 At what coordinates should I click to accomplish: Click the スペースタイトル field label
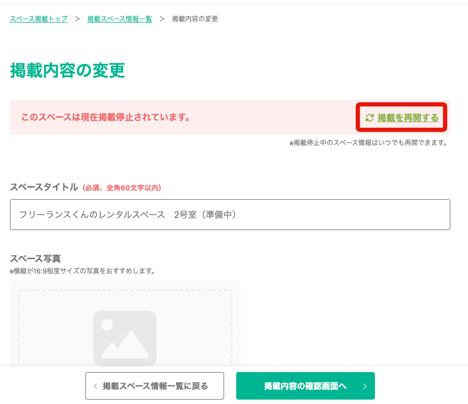44,187
